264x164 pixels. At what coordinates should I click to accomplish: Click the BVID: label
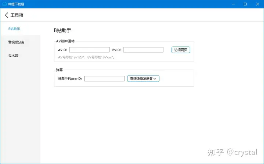click(x=117, y=50)
